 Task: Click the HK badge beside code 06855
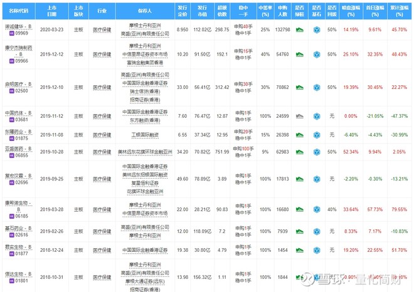(12, 155)
